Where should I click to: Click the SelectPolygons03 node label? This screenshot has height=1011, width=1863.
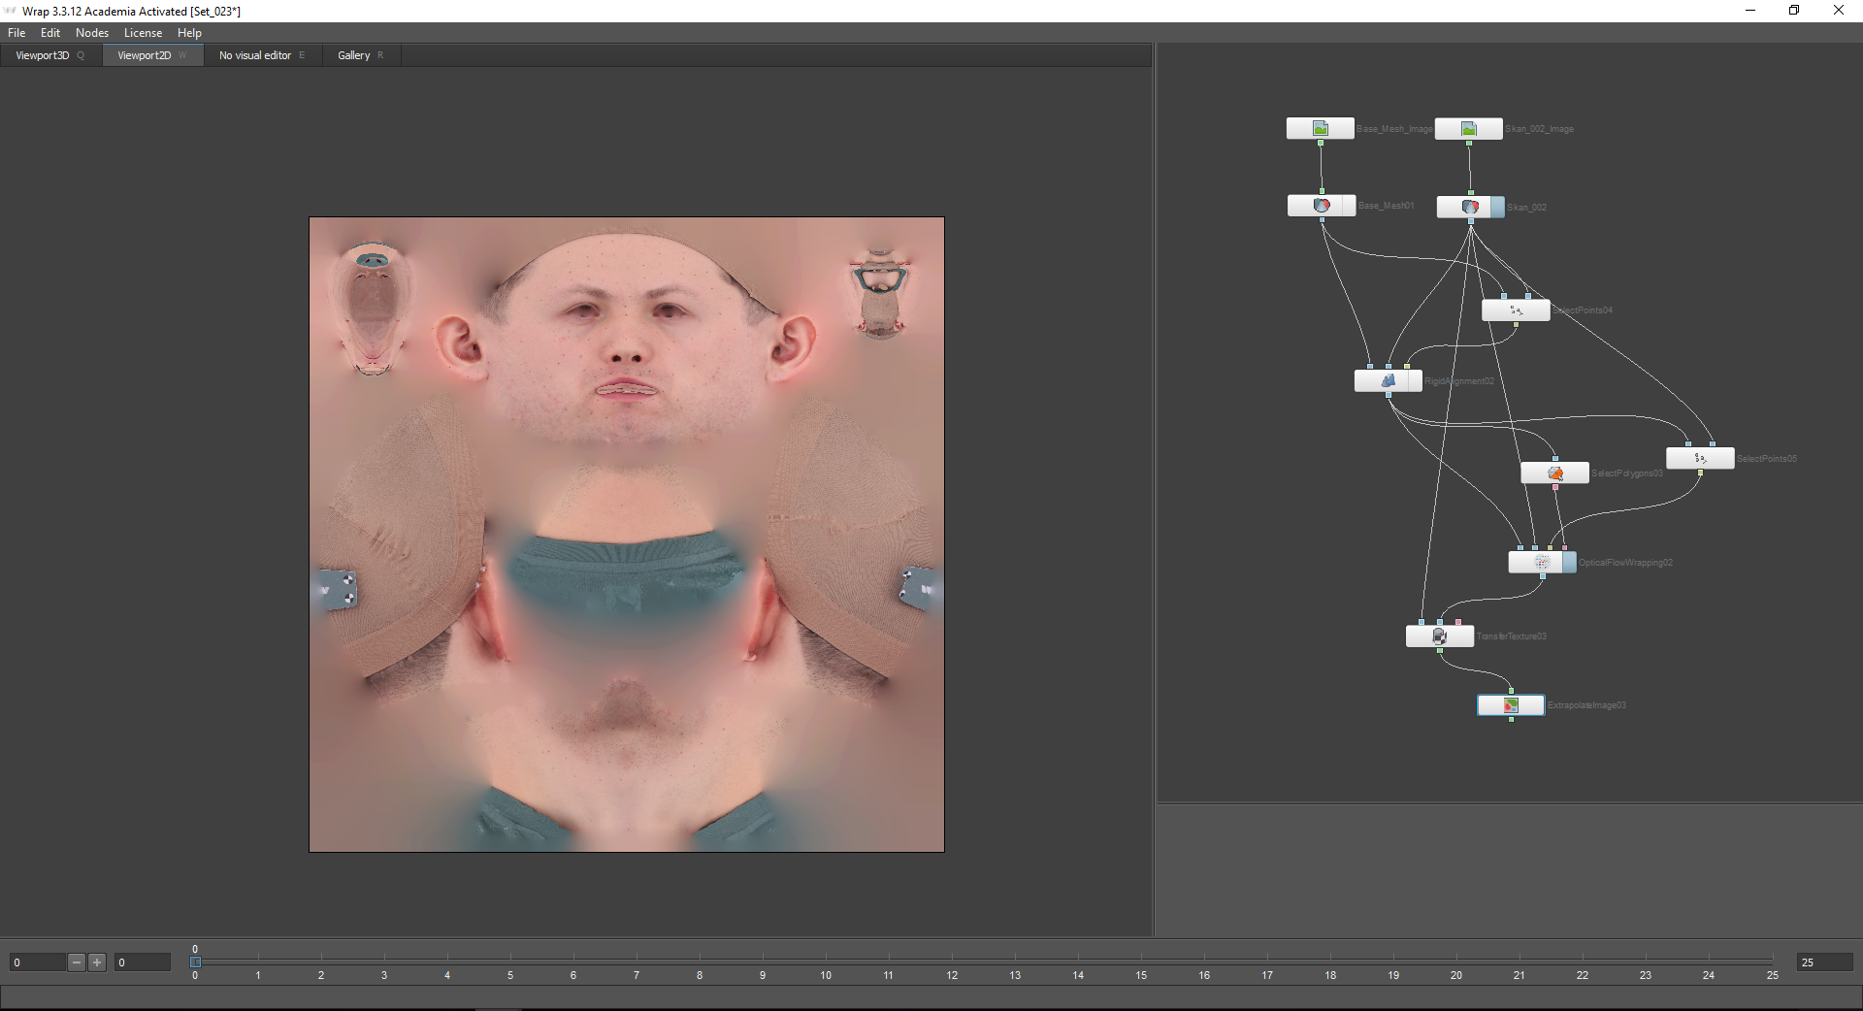(x=1627, y=473)
